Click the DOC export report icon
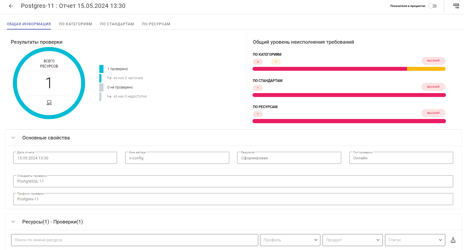This screenshot has width=464, height=250. [x=456, y=6]
